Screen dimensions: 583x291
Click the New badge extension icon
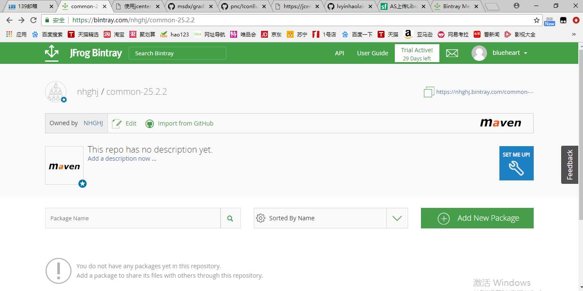click(550, 21)
